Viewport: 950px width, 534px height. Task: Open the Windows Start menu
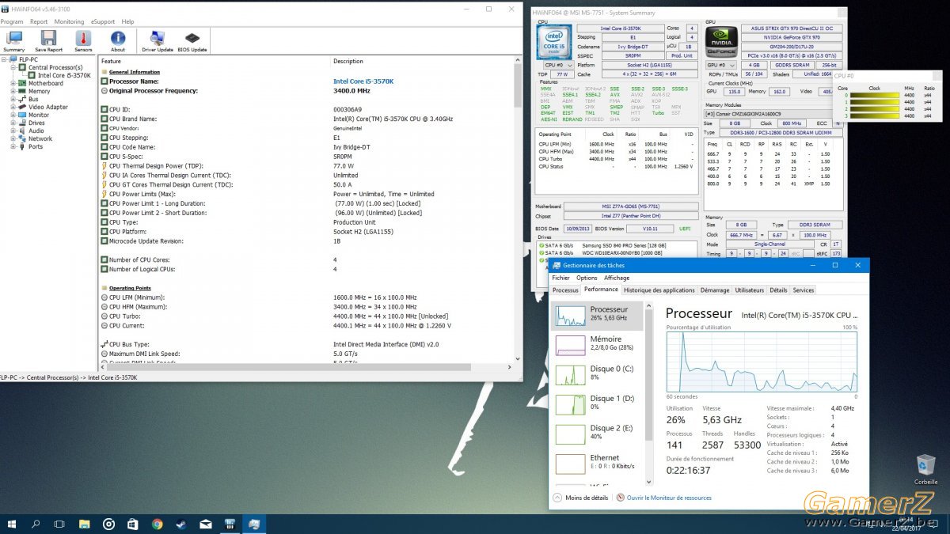[13, 524]
